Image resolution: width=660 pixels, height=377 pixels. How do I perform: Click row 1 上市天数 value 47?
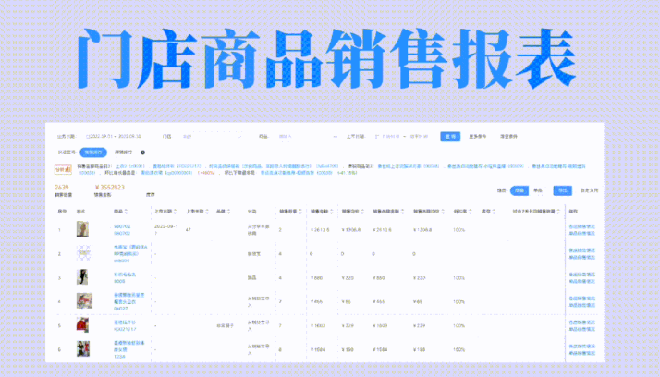189,230
